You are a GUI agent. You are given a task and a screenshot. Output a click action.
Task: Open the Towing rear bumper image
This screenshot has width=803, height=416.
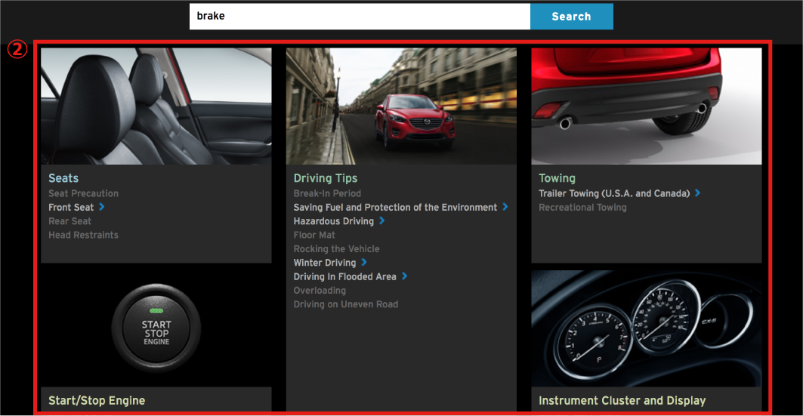tap(646, 106)
